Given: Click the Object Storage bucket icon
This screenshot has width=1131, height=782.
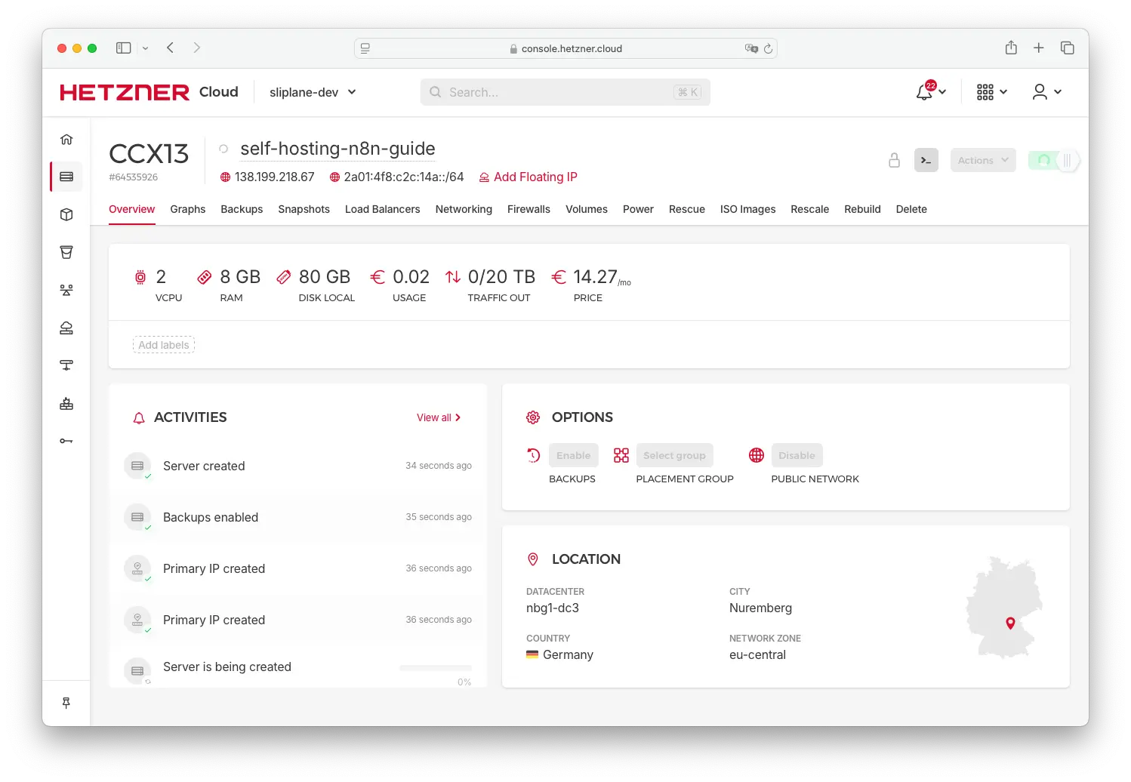Looking at the screenshot, I should 66,251.
